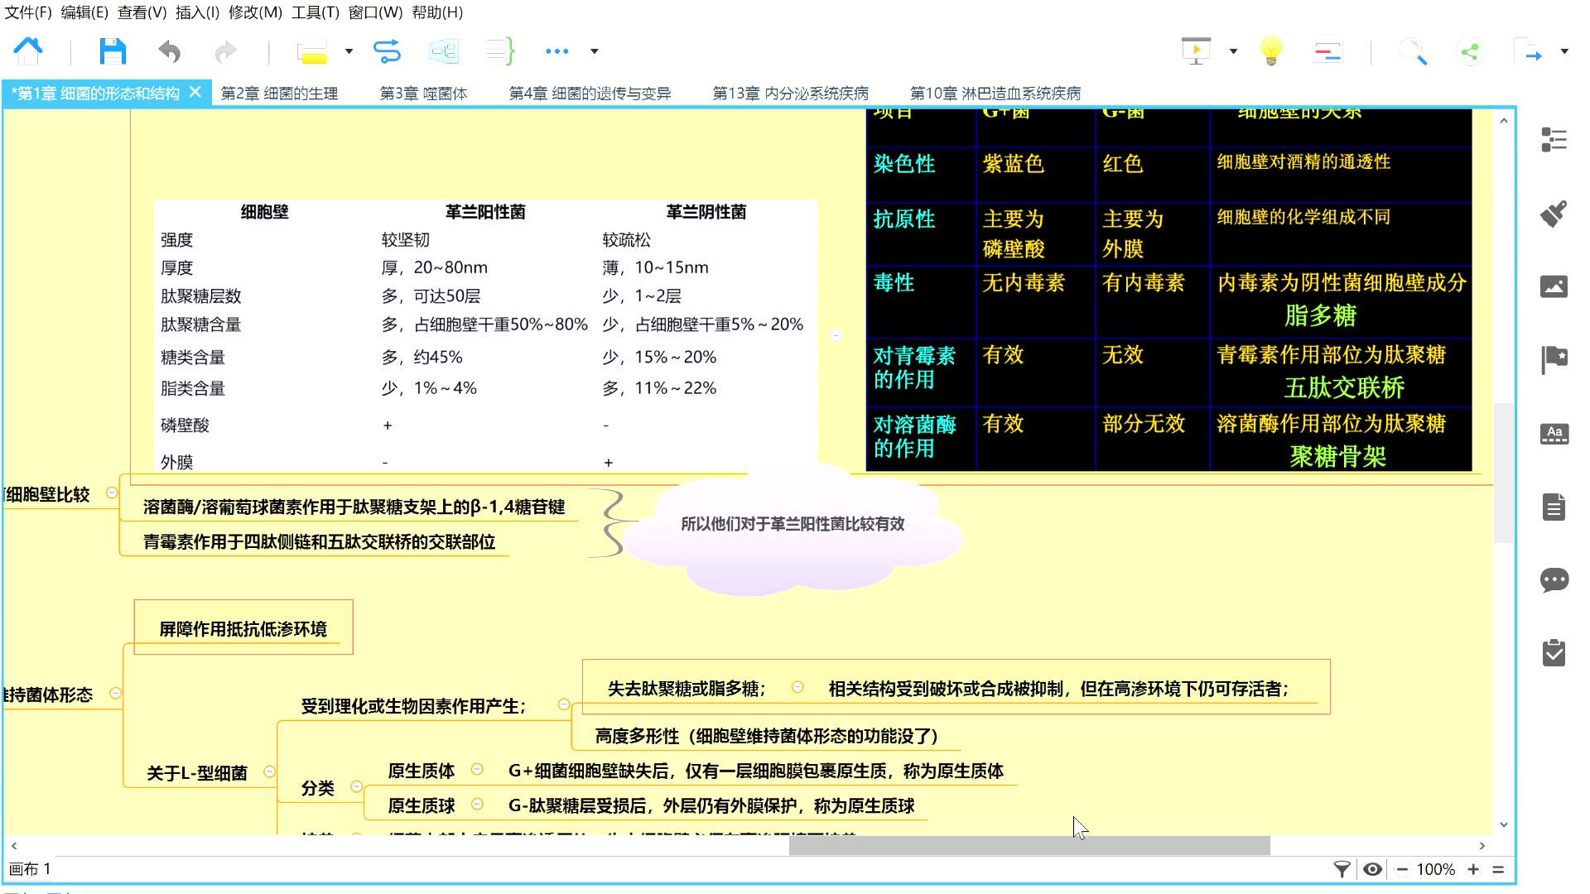Insert a boundary with the green structure icon

point(444,51)
